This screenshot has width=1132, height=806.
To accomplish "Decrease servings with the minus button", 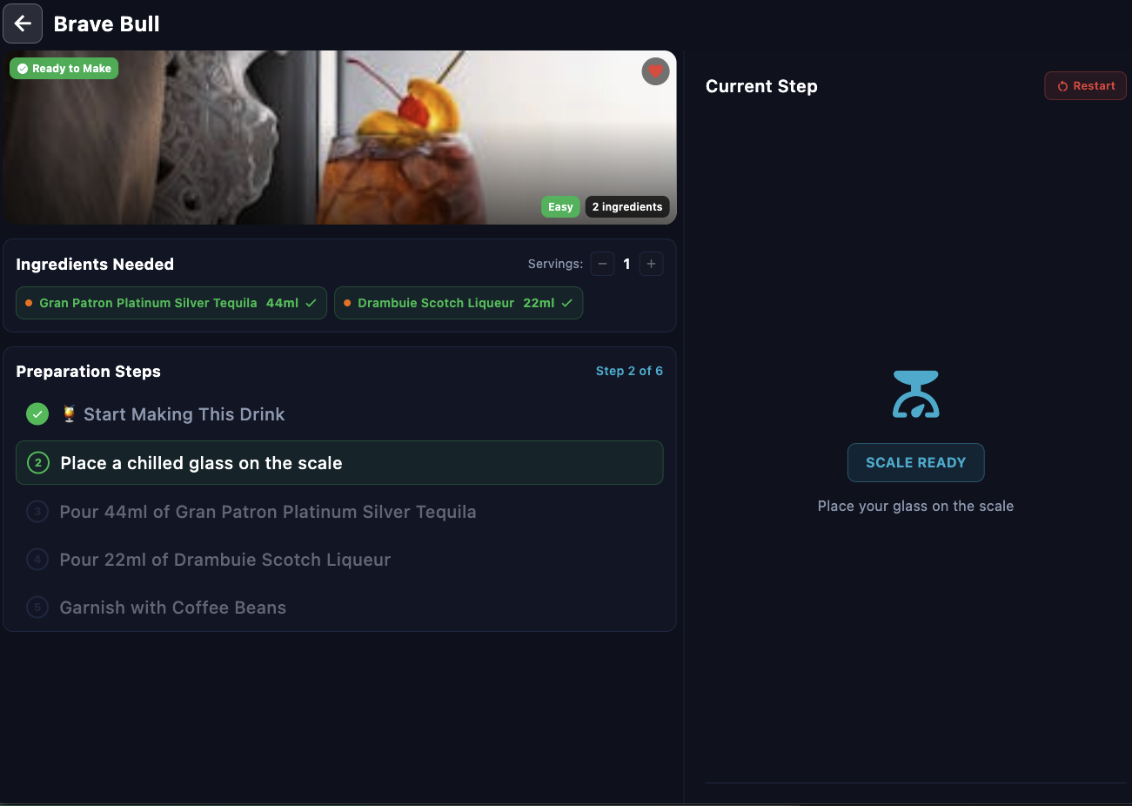I will (x=602, y=264).
